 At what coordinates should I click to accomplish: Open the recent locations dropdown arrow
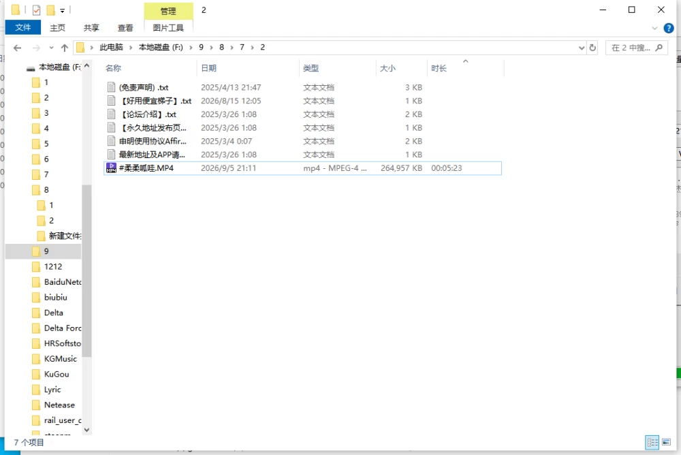pyautogui.click(x=51, y=48)
